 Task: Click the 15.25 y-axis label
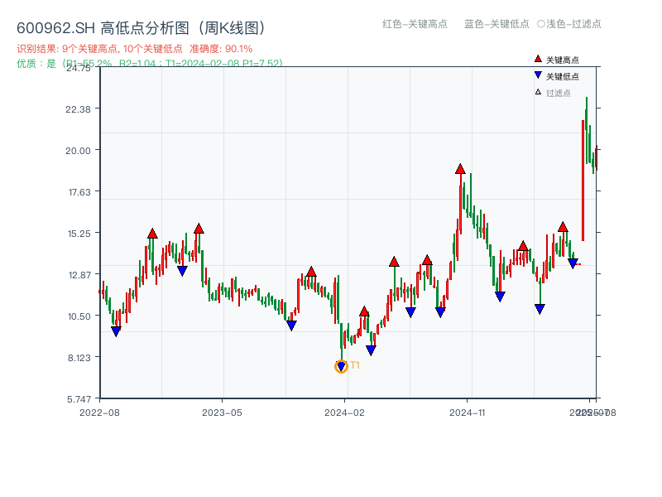tap(79, 234)
